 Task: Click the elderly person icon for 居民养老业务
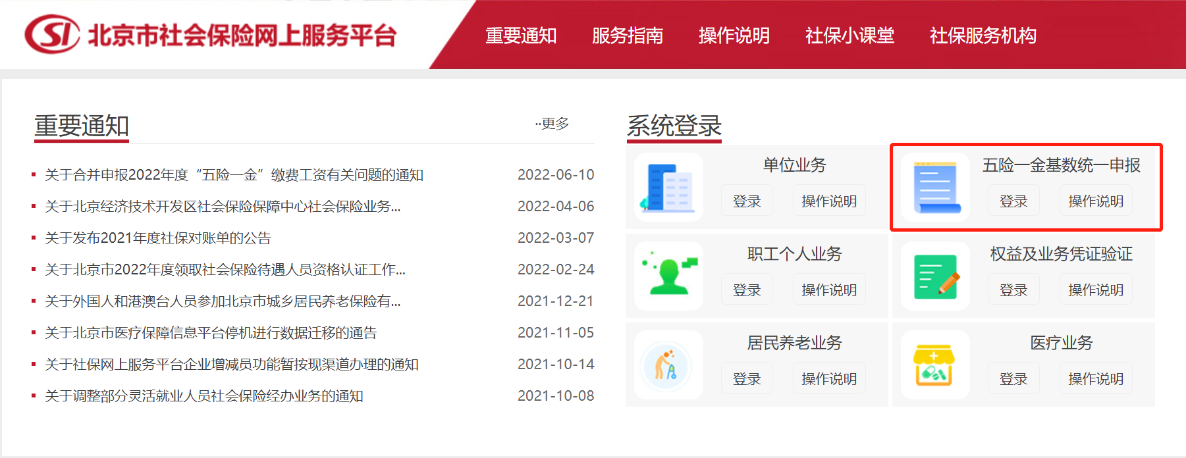[x=668, y=365]
